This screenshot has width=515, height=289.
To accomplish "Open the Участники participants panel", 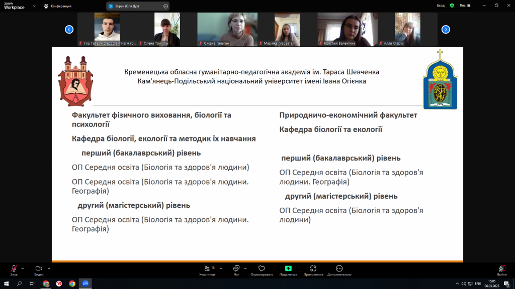I will 207,270.
